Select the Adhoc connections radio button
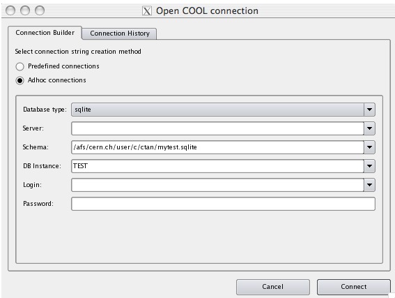 20,80
